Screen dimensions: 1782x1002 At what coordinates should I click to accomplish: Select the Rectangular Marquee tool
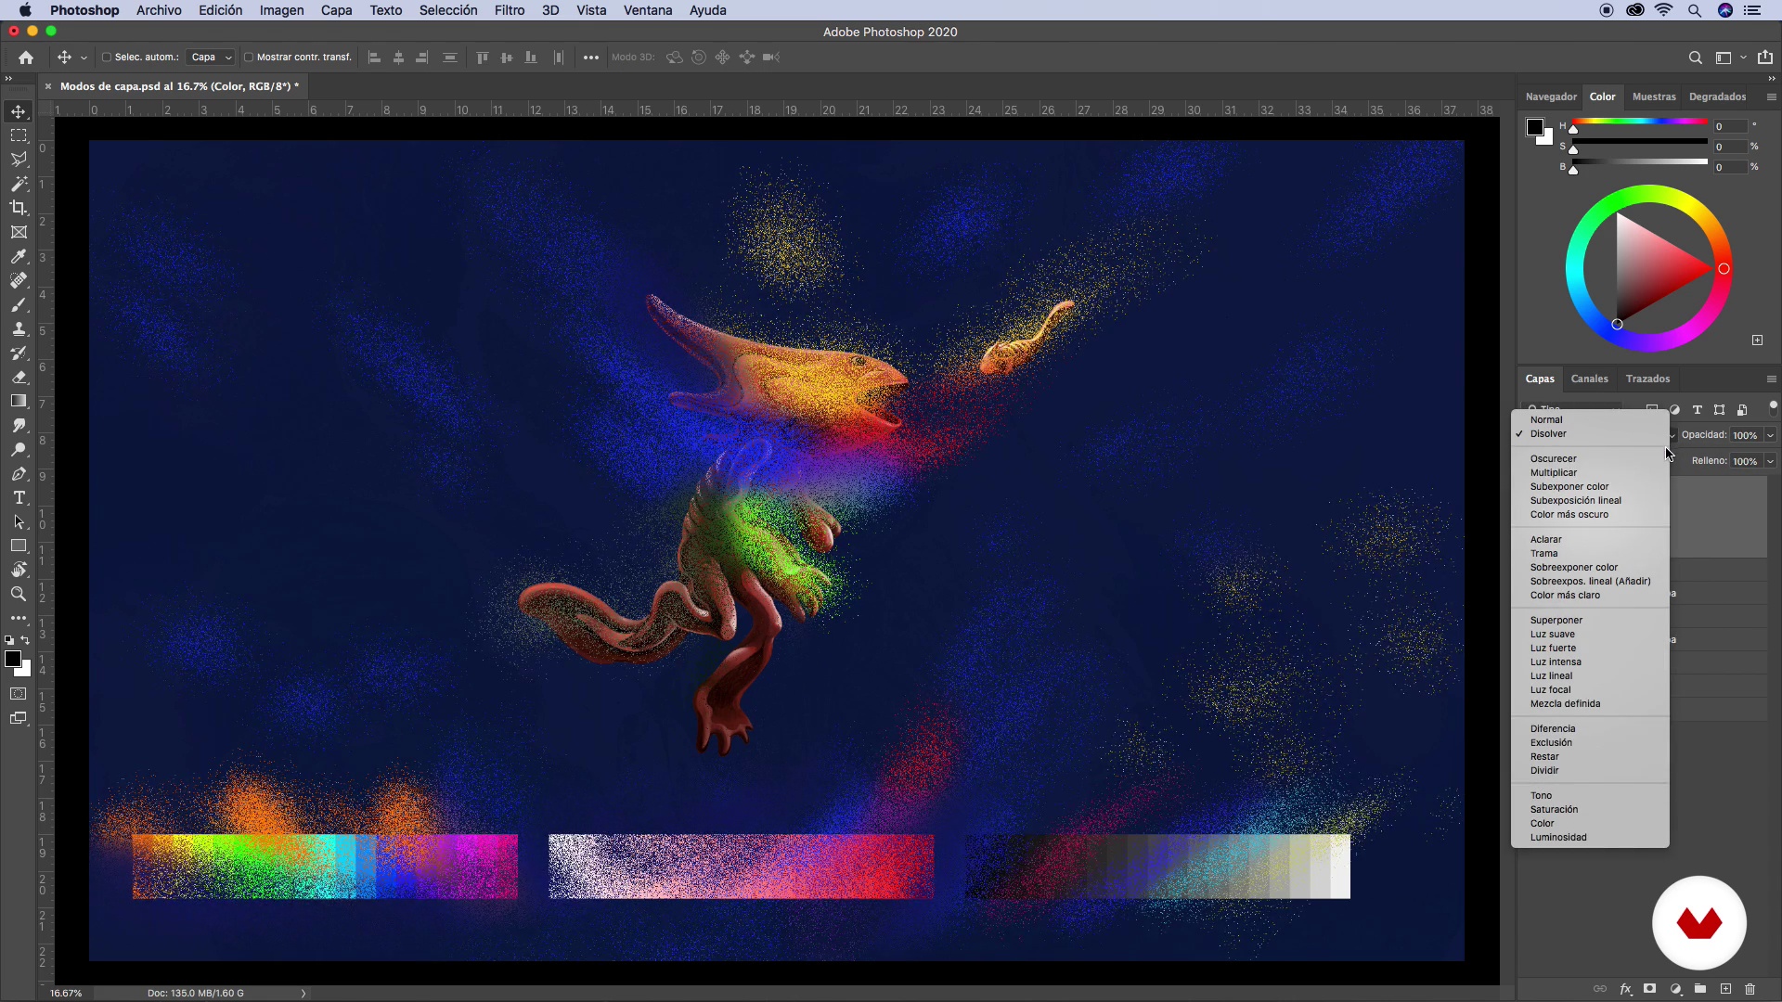pyautogui.click(x=19, y=135)
